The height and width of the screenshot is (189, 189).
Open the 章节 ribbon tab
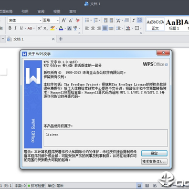pyautogui.click(x=72, y=12)
